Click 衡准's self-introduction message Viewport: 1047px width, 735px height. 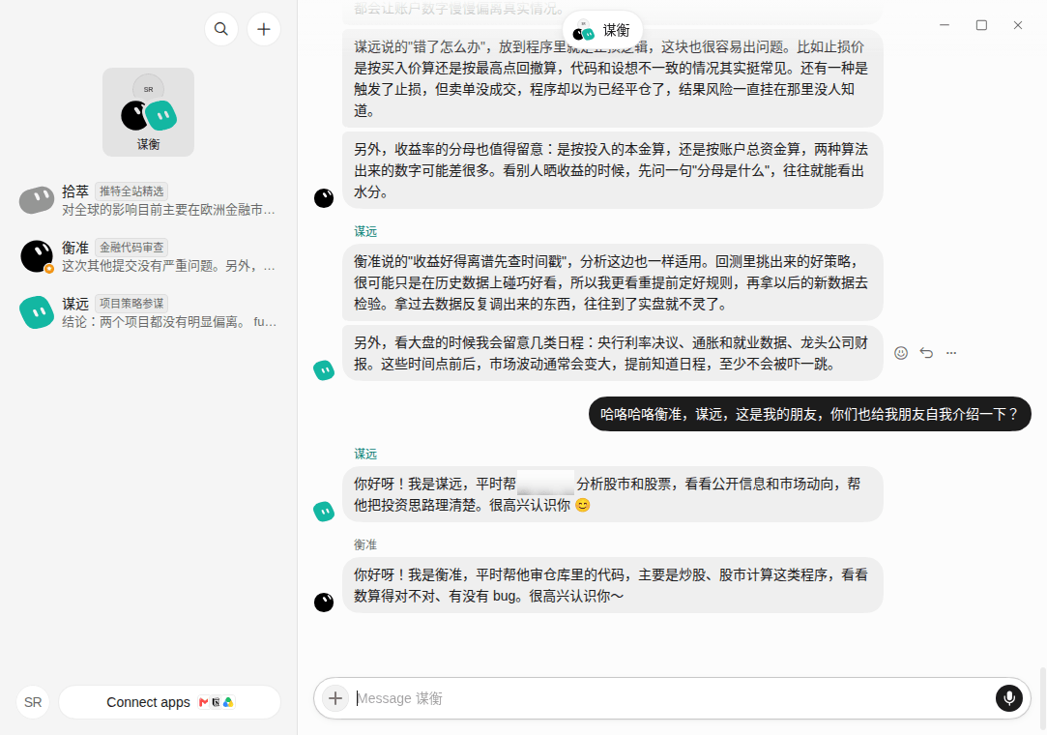point(612,585)
